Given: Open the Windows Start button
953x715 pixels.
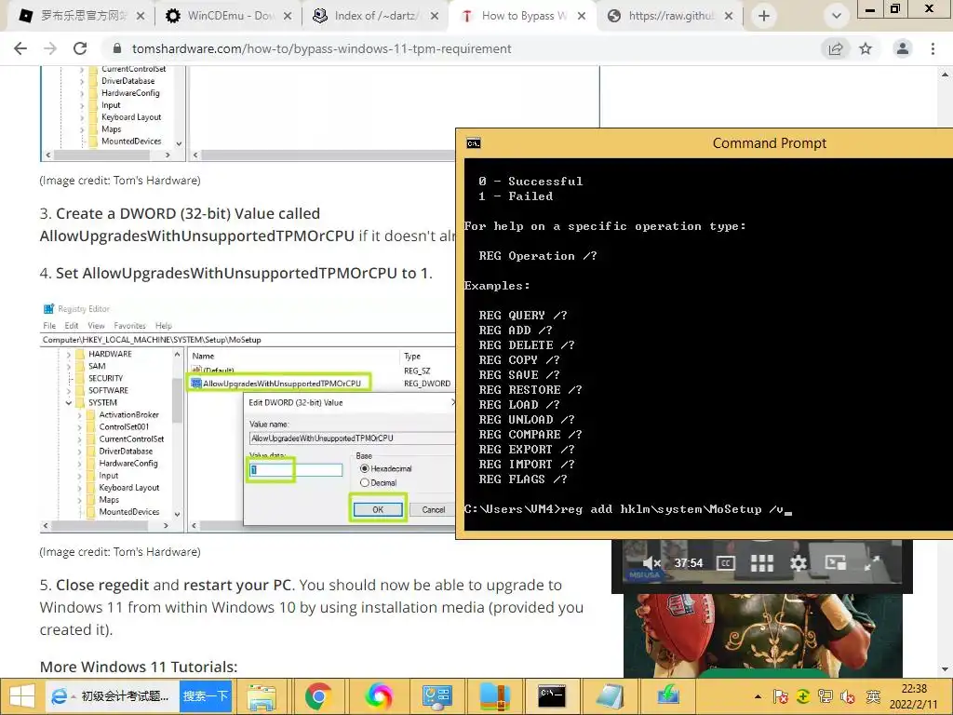Looking at the screenshot, I should pyautogui.click(x=22, y=696).
